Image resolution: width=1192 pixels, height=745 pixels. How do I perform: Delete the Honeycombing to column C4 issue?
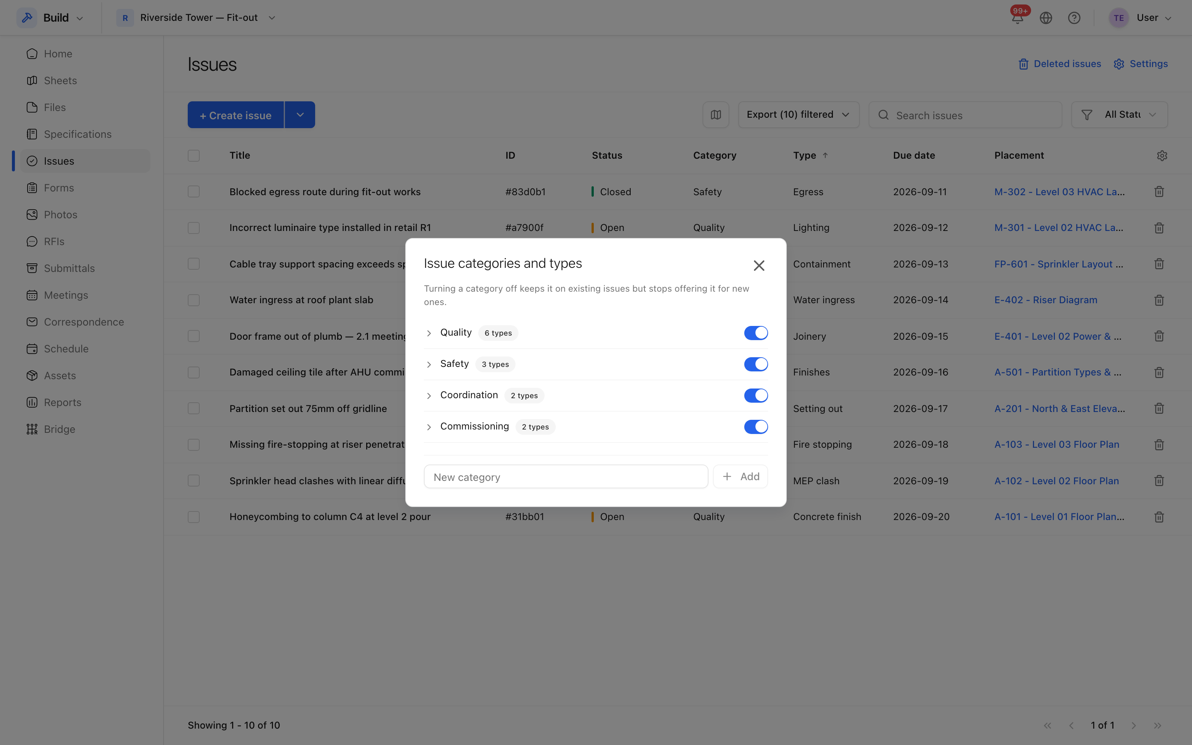[x=1159, y=517]
